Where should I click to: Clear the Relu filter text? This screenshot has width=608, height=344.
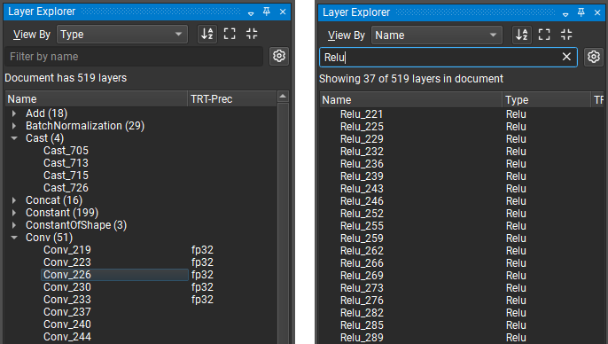[x=566, y=57]
